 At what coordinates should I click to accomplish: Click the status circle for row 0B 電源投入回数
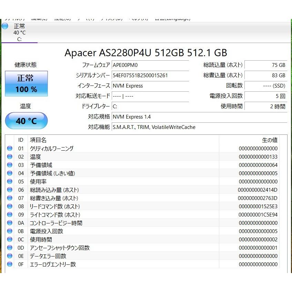click(10, 231)
